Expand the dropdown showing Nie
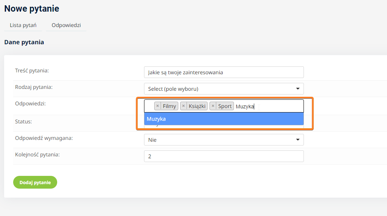387x216 pixels. pos(224,140)
